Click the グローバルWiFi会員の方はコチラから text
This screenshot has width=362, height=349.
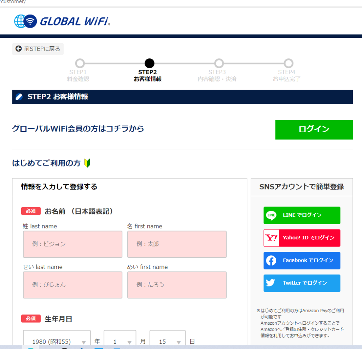pos(78,129)
